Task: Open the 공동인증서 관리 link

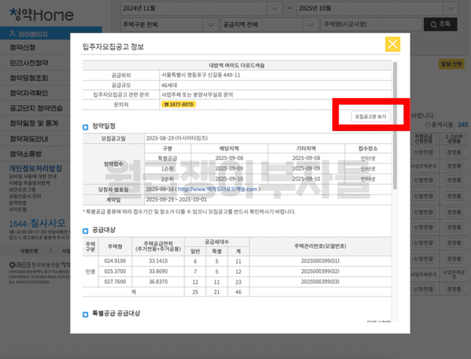Action: (x=25, y=196)
